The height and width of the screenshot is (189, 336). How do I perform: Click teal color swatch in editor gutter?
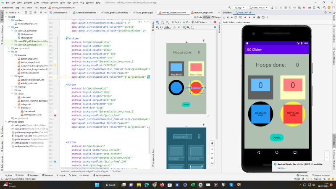point(55,162)
